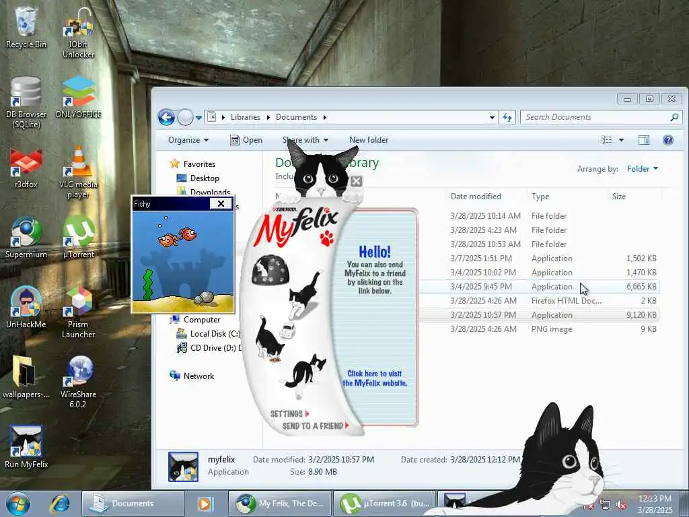Open the Share with menu
This screenshot has height=517, width=689.
(x=305, y=140)
